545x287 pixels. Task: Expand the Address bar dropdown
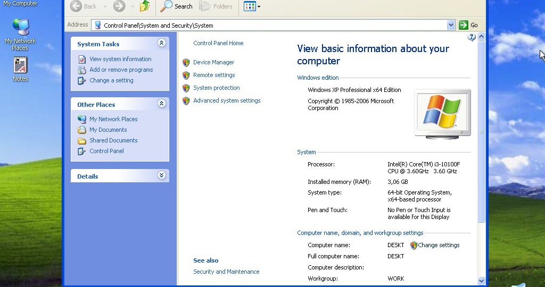451,25
